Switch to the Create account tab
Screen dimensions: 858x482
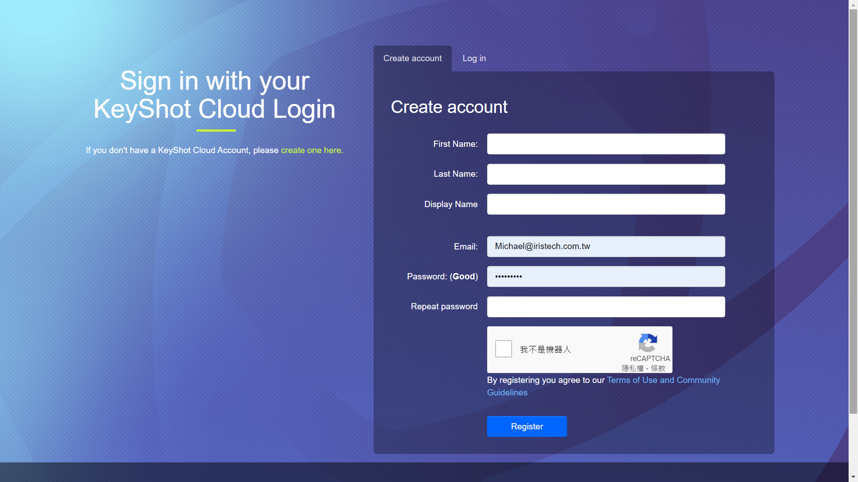(x=412, y=58)
